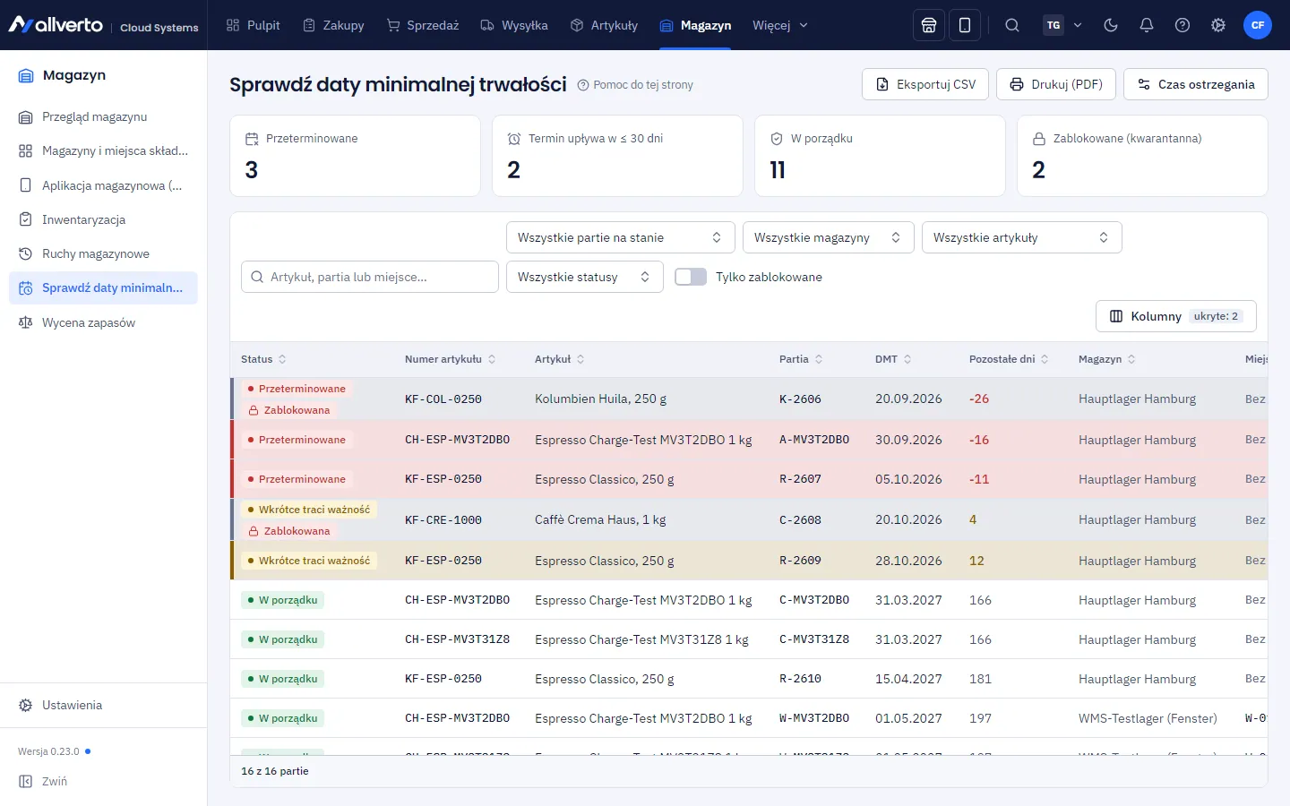Sort table by DMT column

(x=893, y=359)
